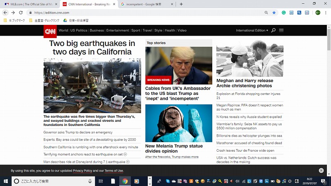This screenshot has height=186, width=331.
Task: Open Crash leaves Tour de France story
Action: (245, 150)
